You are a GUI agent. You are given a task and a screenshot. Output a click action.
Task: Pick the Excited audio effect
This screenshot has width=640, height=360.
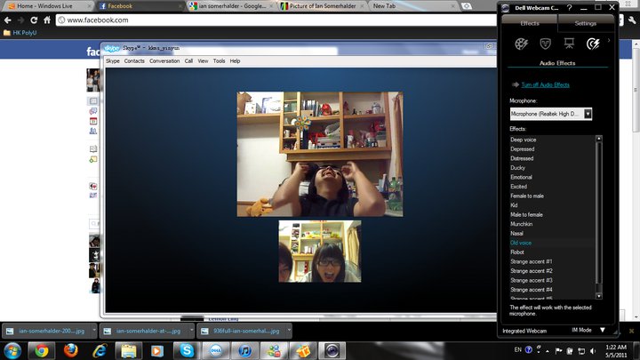tap(519, 187)
